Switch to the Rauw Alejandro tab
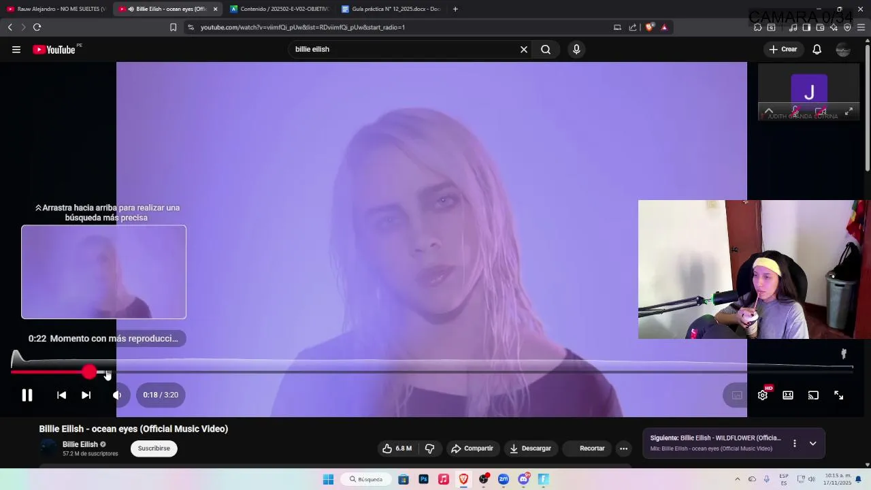Screen dimensions: 871x490 click(56, 9)
